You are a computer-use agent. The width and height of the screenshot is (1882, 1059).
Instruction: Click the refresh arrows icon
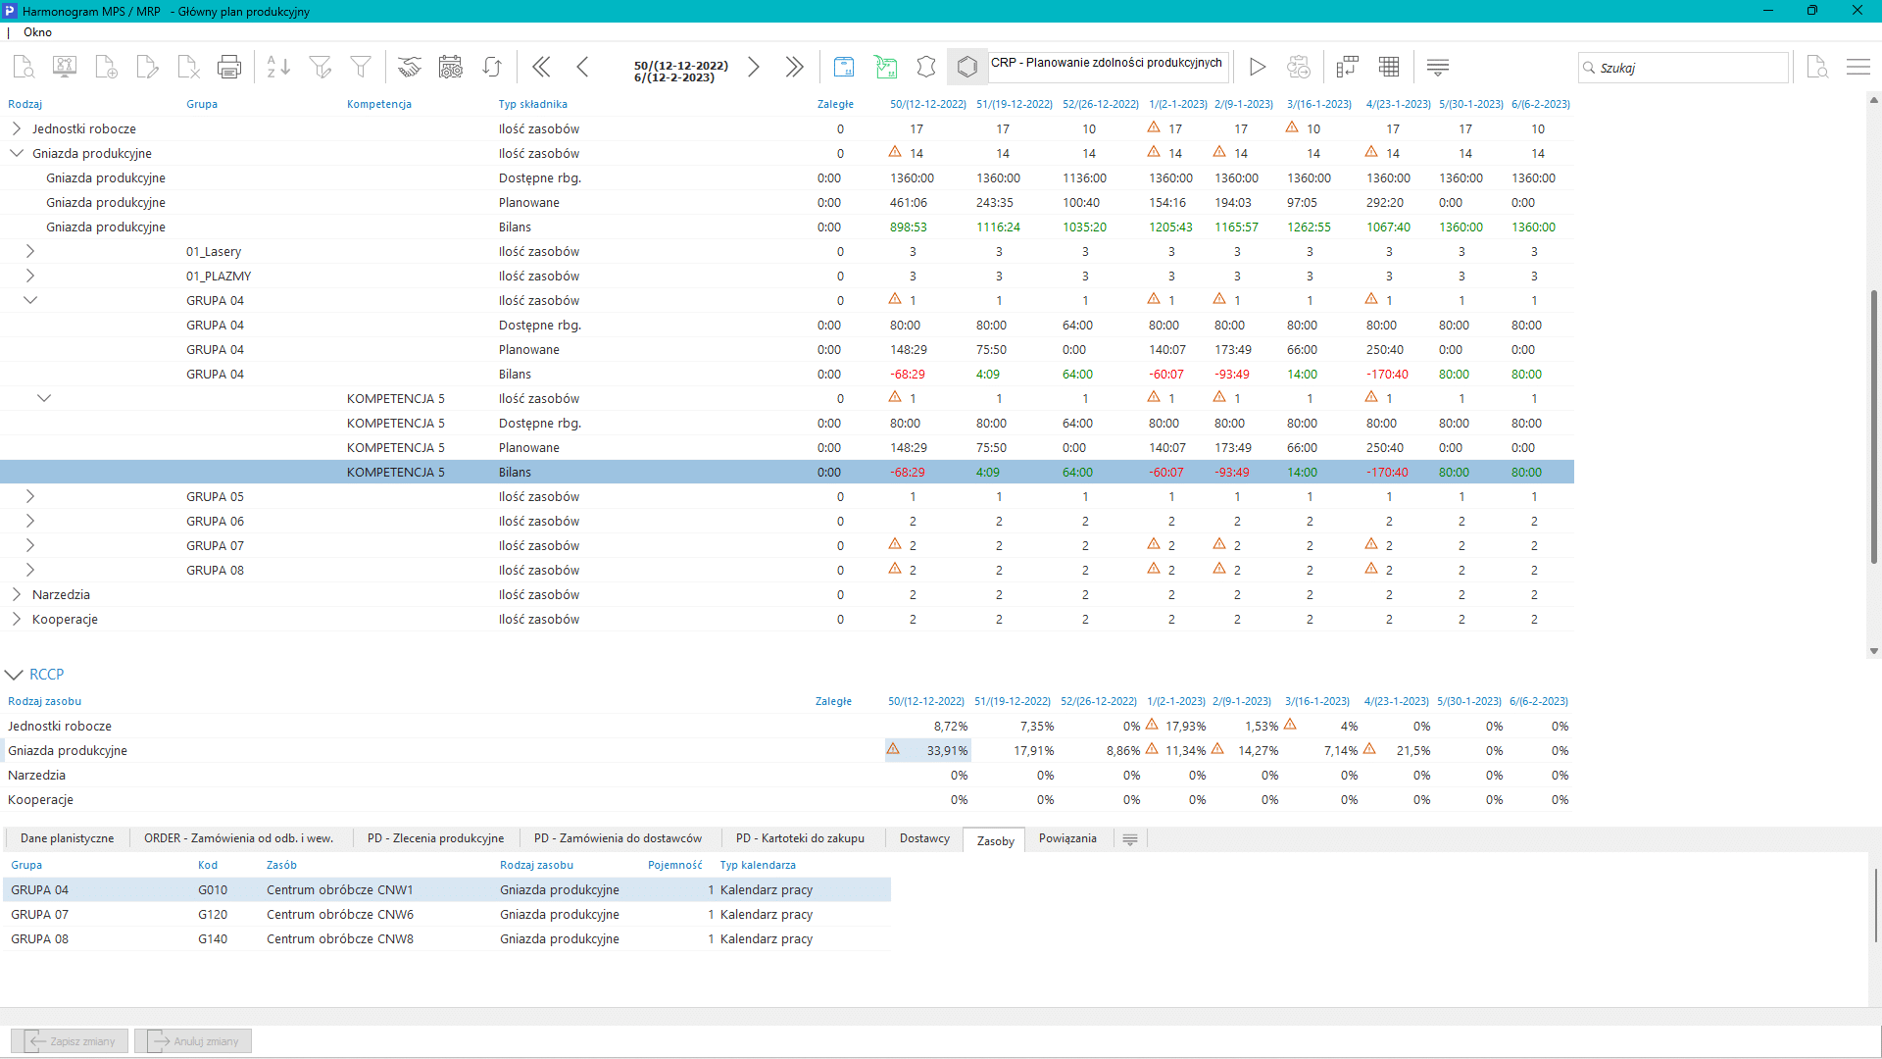click(492, 67)
